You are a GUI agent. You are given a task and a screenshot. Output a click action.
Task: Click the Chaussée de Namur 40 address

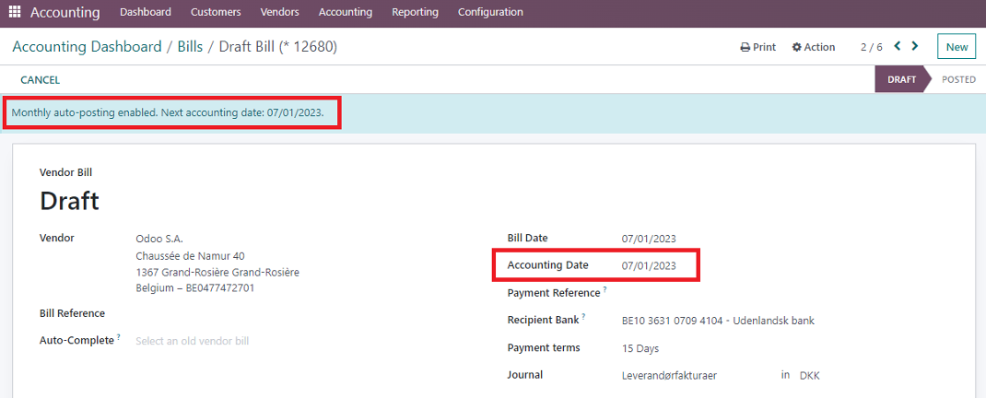[x=190, y=256]
